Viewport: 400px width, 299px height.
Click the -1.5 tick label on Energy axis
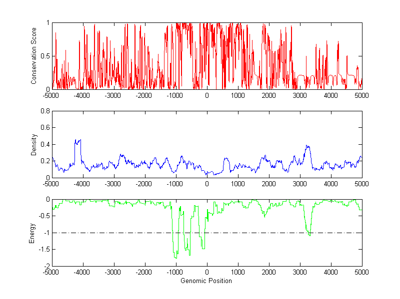(x=43, y=250)
